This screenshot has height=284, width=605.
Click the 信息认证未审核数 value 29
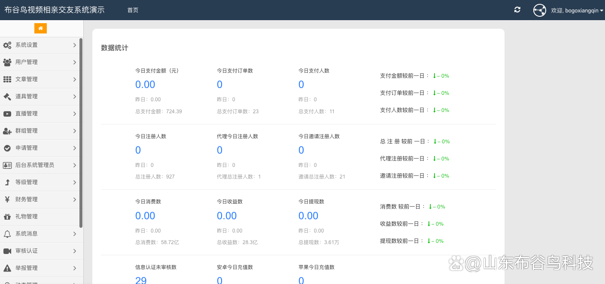tap(141, 281)
